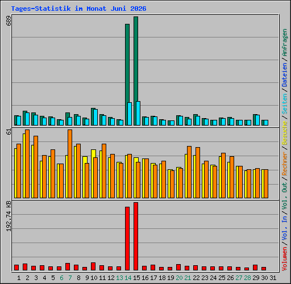The height and width of the screenshot is (284, 291).
Task: Click the 689 axis maximum label
Action: (x=9, y=21)
